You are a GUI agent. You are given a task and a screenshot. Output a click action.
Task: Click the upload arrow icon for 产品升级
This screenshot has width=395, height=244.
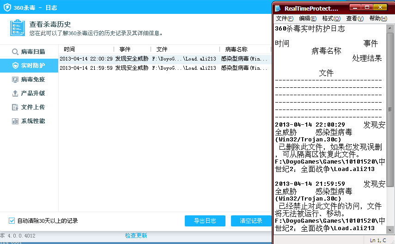15,93
